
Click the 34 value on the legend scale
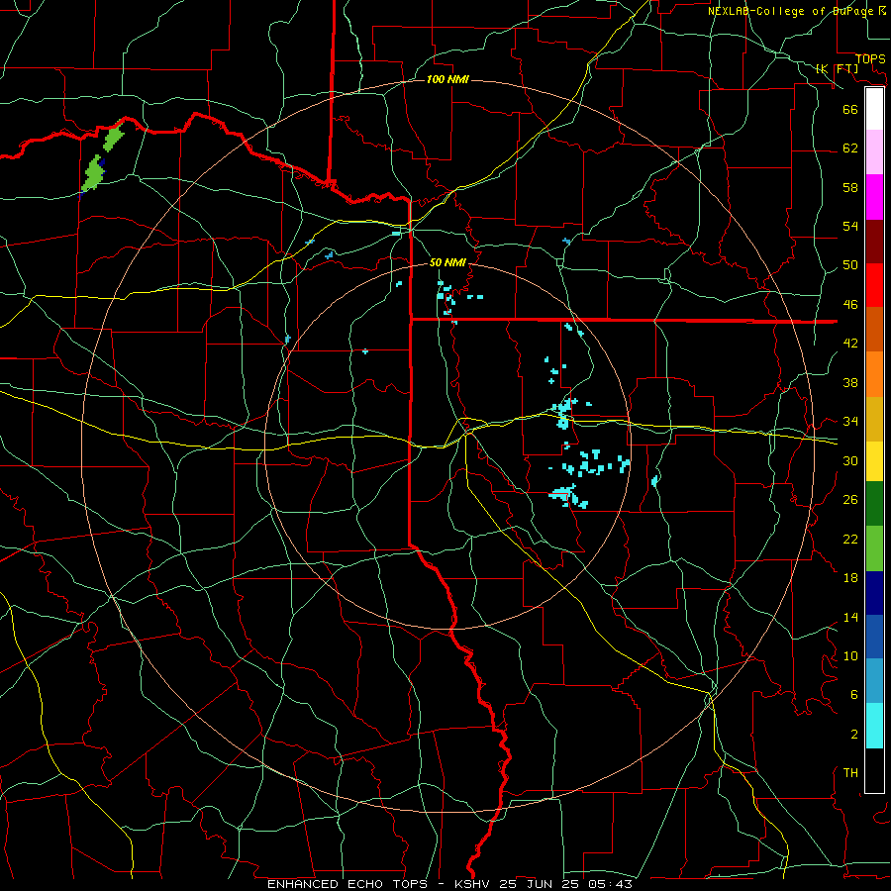pyautogui.click(x=850, y=422)
